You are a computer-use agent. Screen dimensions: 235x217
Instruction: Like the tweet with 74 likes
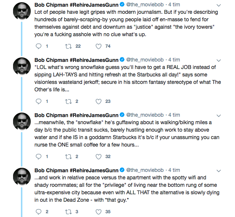[98, 46]
